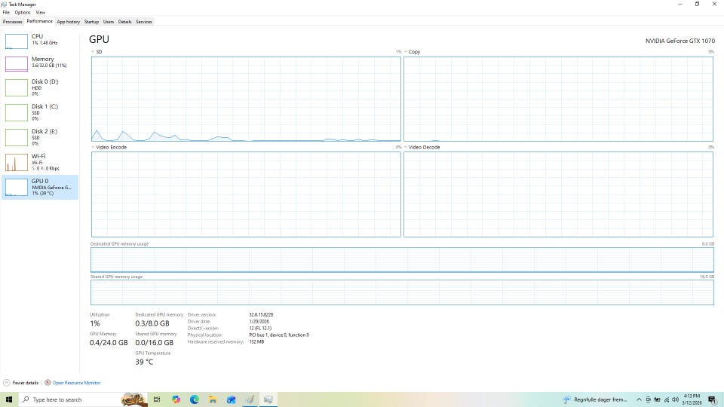This screenshot has width=724, height=407.
Task: Open the weather widget Regnfulle dager
Action: coord(595,399)
